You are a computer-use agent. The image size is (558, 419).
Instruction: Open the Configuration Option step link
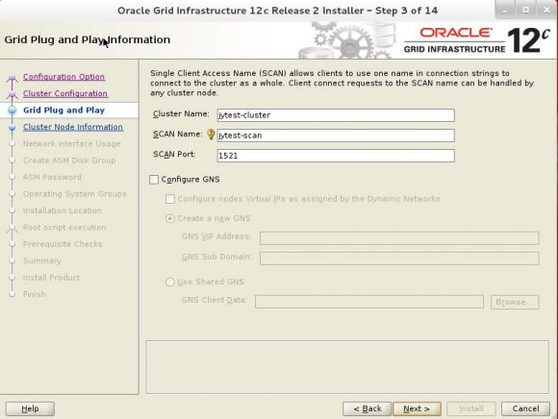[x=63, y=77]
